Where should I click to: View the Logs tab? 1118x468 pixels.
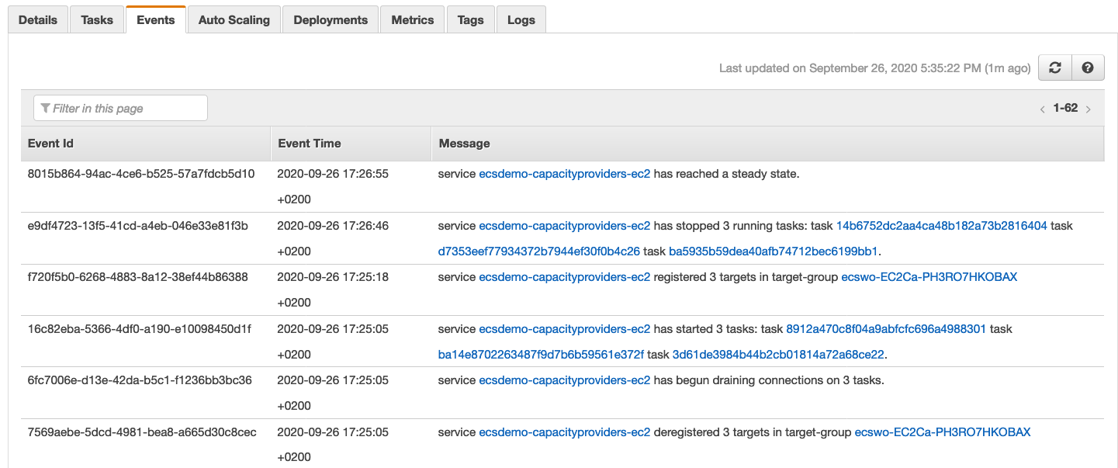(521, 20)
